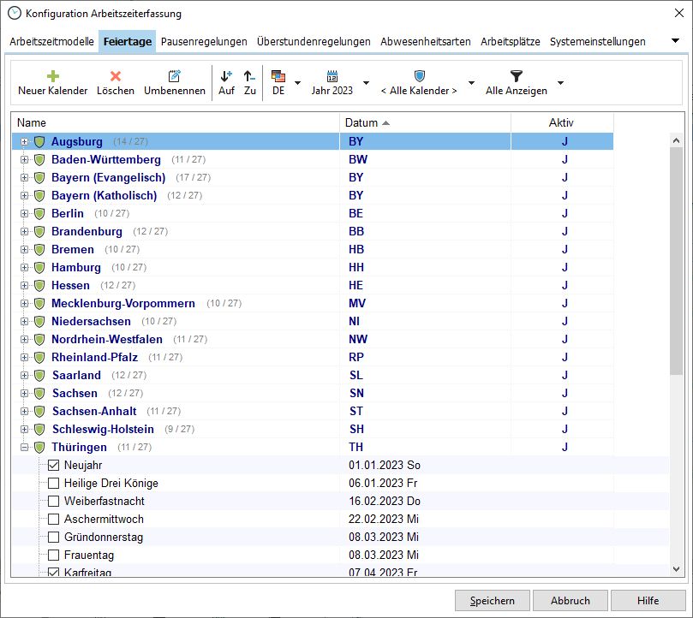Click the Zu sort arrow icon
693x618 pixels.
click(249, 76)
